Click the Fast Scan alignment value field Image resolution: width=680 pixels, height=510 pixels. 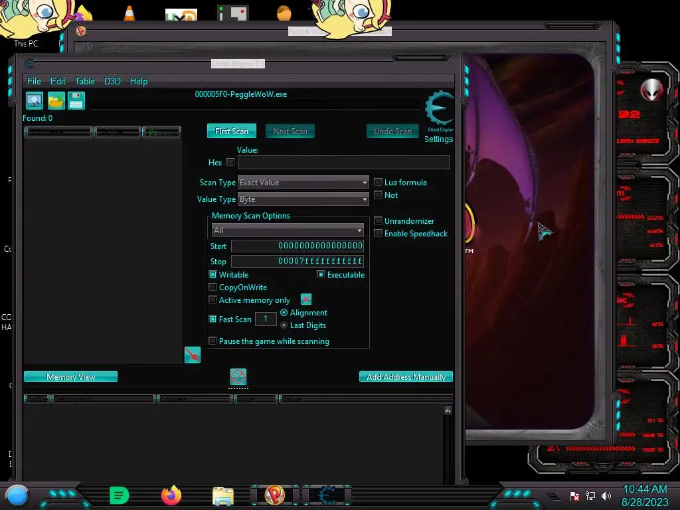[x=266, y=319]
